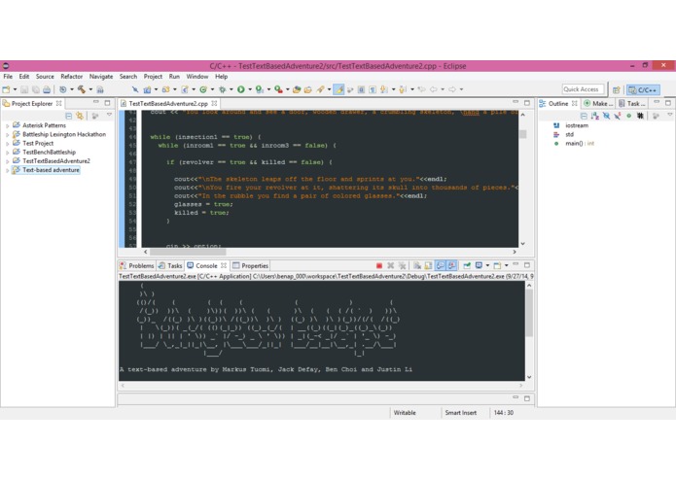Viewport: 676px width, 480px height.
Task: Select main() in the Outline
Action: pos(574,144)
